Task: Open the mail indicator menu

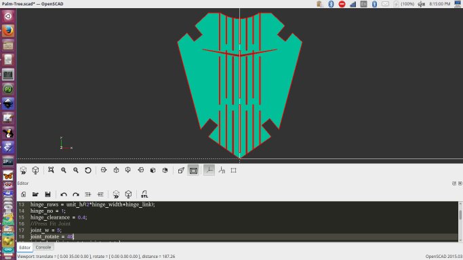Action: point(385,4)
